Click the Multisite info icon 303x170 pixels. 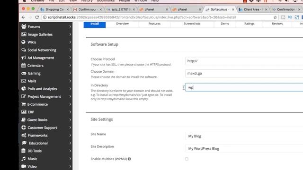pyautogui.click(x=129, y=159)
